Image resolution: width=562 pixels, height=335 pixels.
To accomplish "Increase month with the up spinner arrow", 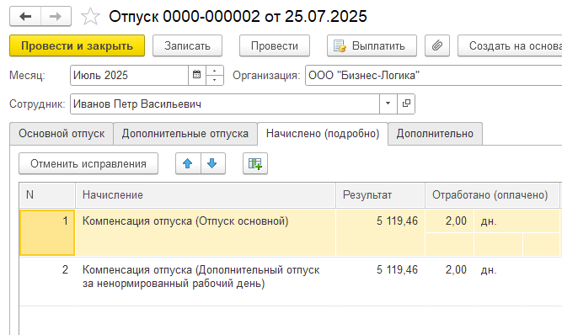I will click(214, 71).
